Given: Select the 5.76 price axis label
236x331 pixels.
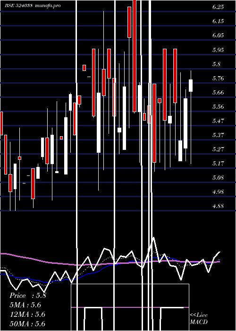Looking at the screenshot, I should coord(218,78).
